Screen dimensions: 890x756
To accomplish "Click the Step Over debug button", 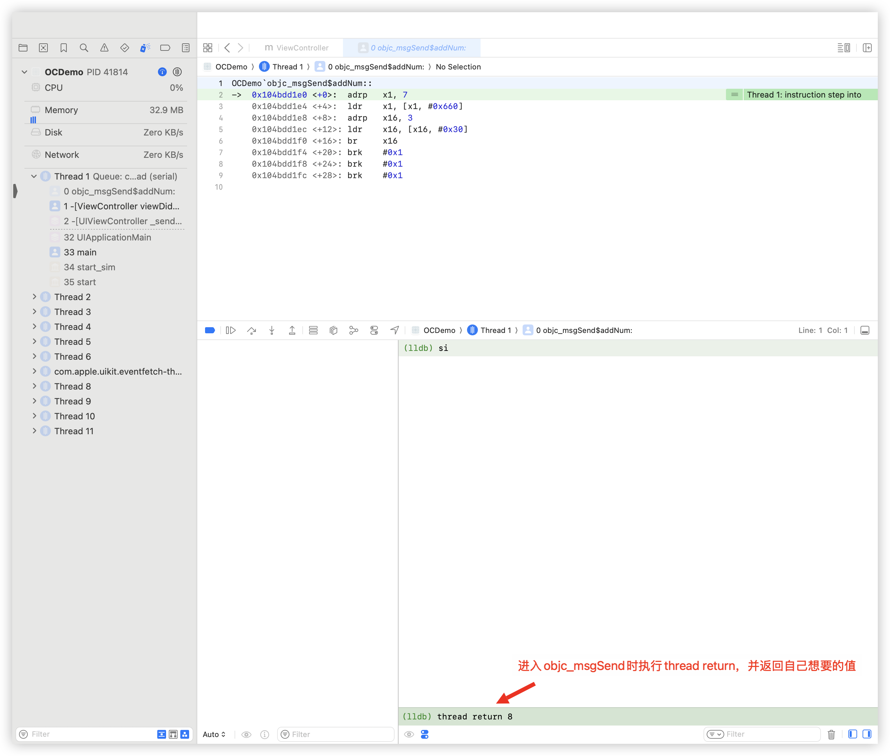I will click(251, 330).
